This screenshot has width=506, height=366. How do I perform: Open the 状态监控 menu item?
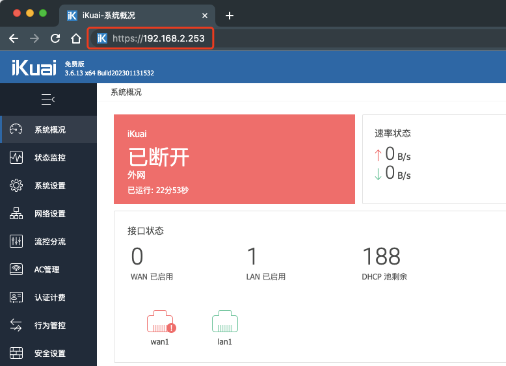tap(48, 157)
